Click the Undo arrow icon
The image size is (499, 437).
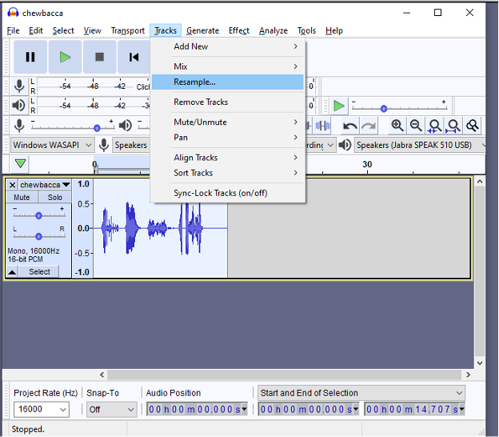click(x=349, y=126)
